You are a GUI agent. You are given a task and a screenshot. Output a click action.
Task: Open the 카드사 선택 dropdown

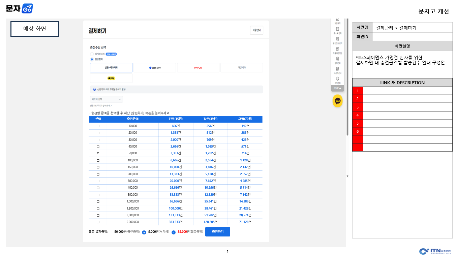click(107, 99)
